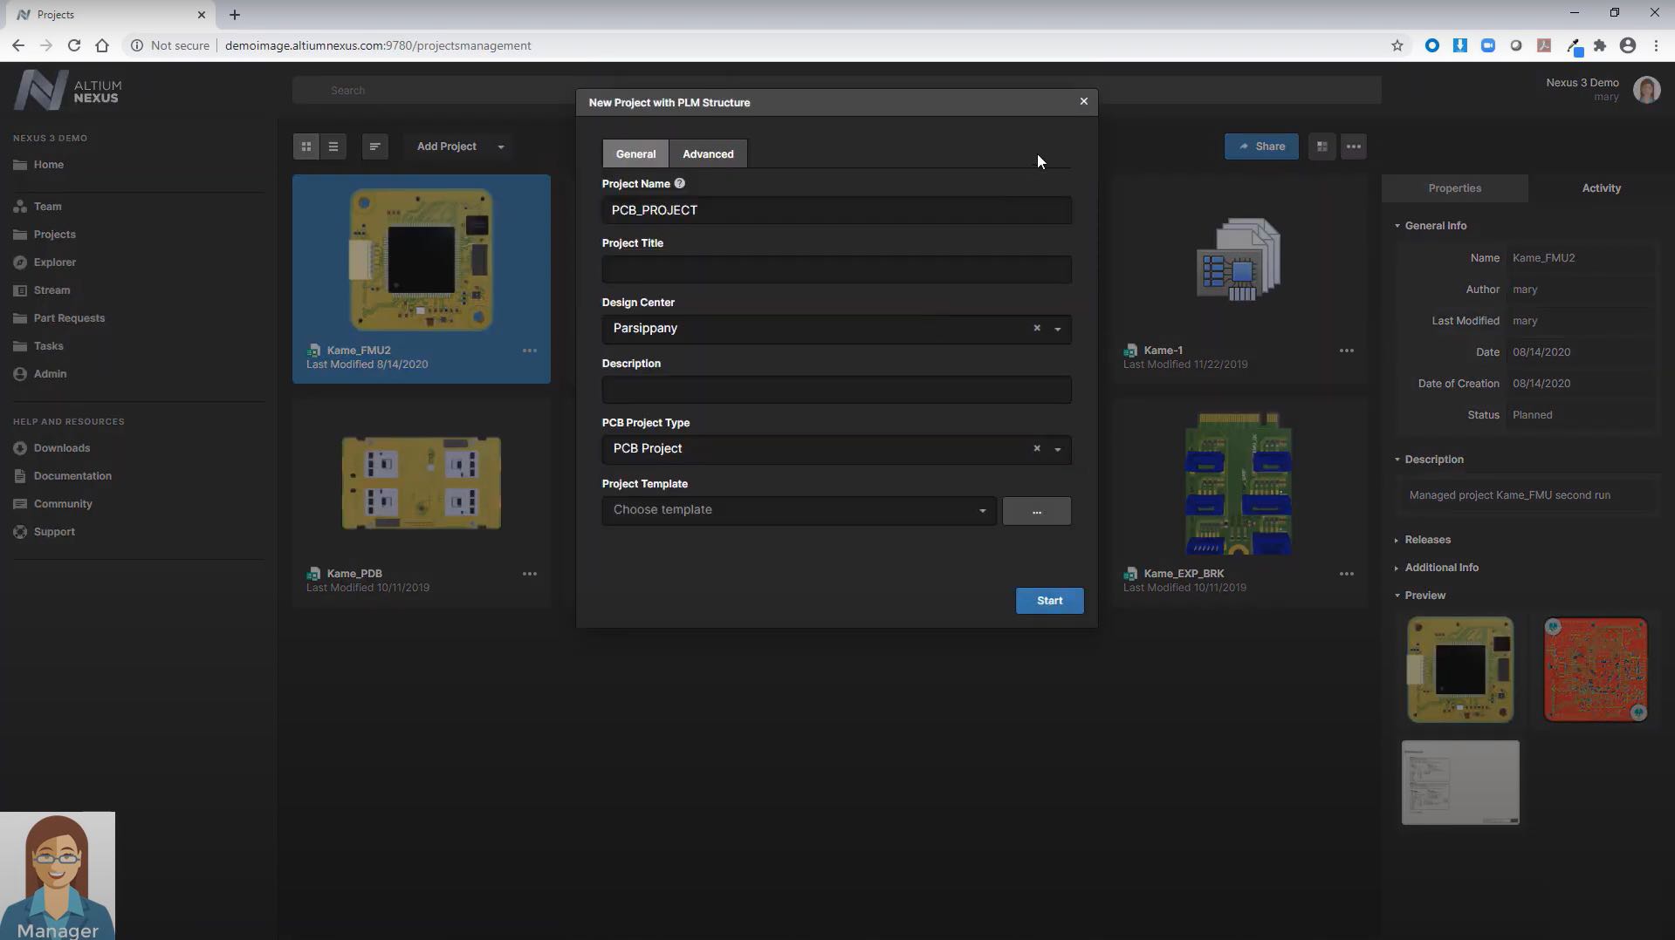Open the sort options icon
The height and width of the screenshot is (940, 1675).
point(374,146)
